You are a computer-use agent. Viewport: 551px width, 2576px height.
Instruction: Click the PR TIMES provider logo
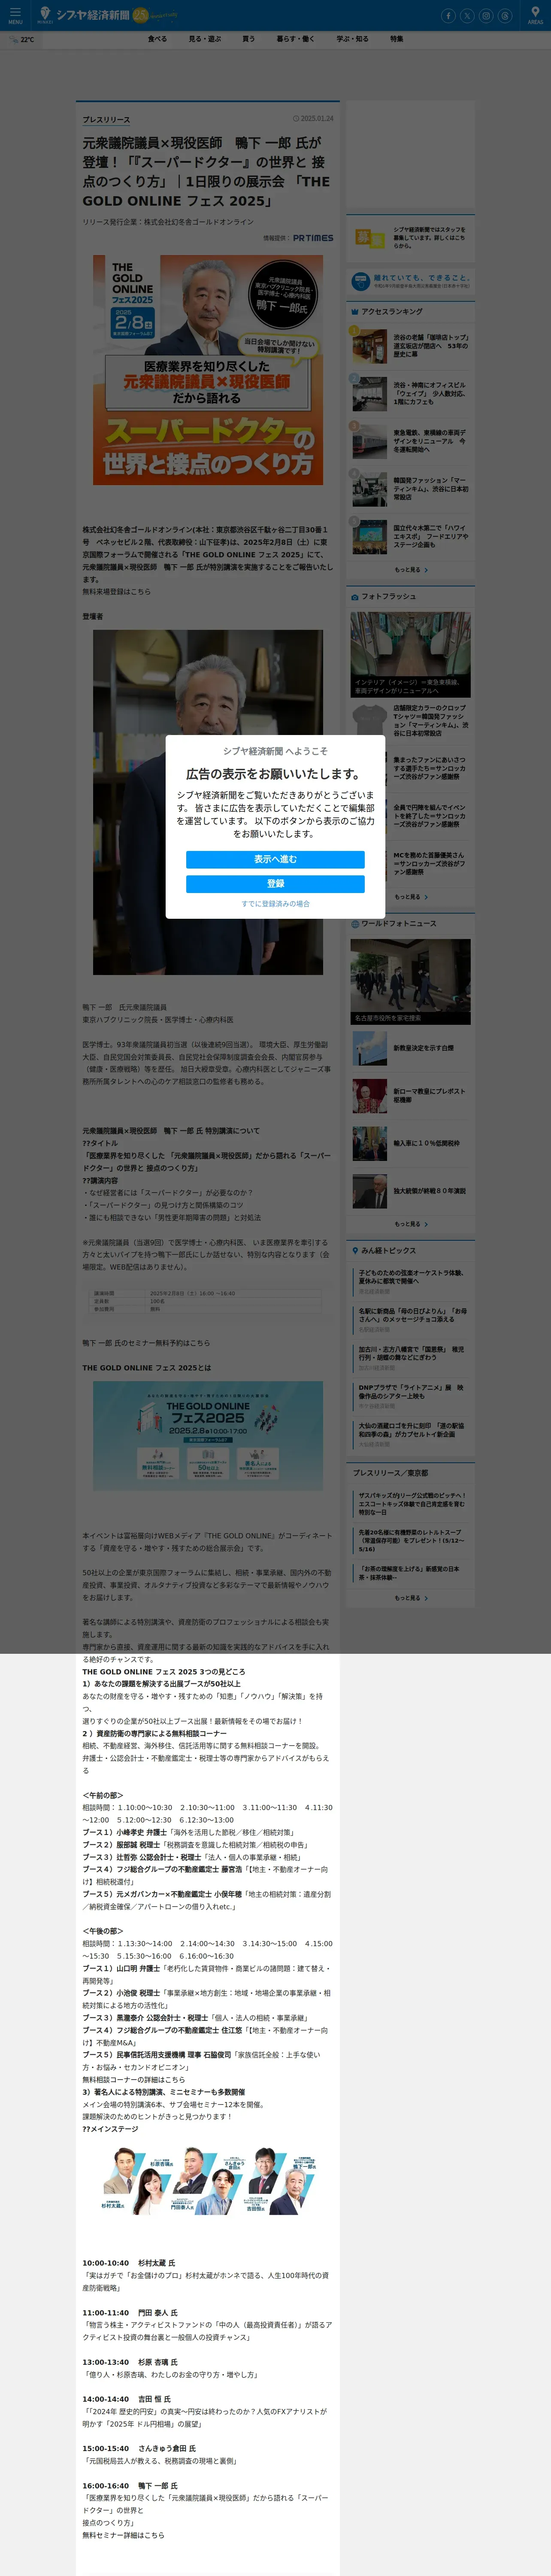click(x=313, y=238)
